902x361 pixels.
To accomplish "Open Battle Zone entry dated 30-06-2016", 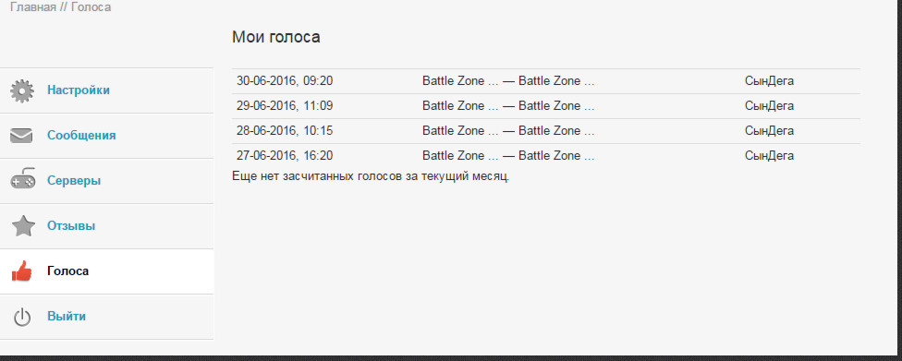I will [508, 81].
